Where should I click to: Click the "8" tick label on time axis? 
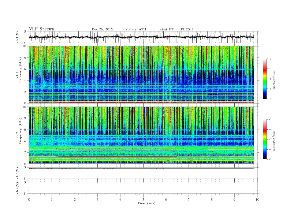212,199
